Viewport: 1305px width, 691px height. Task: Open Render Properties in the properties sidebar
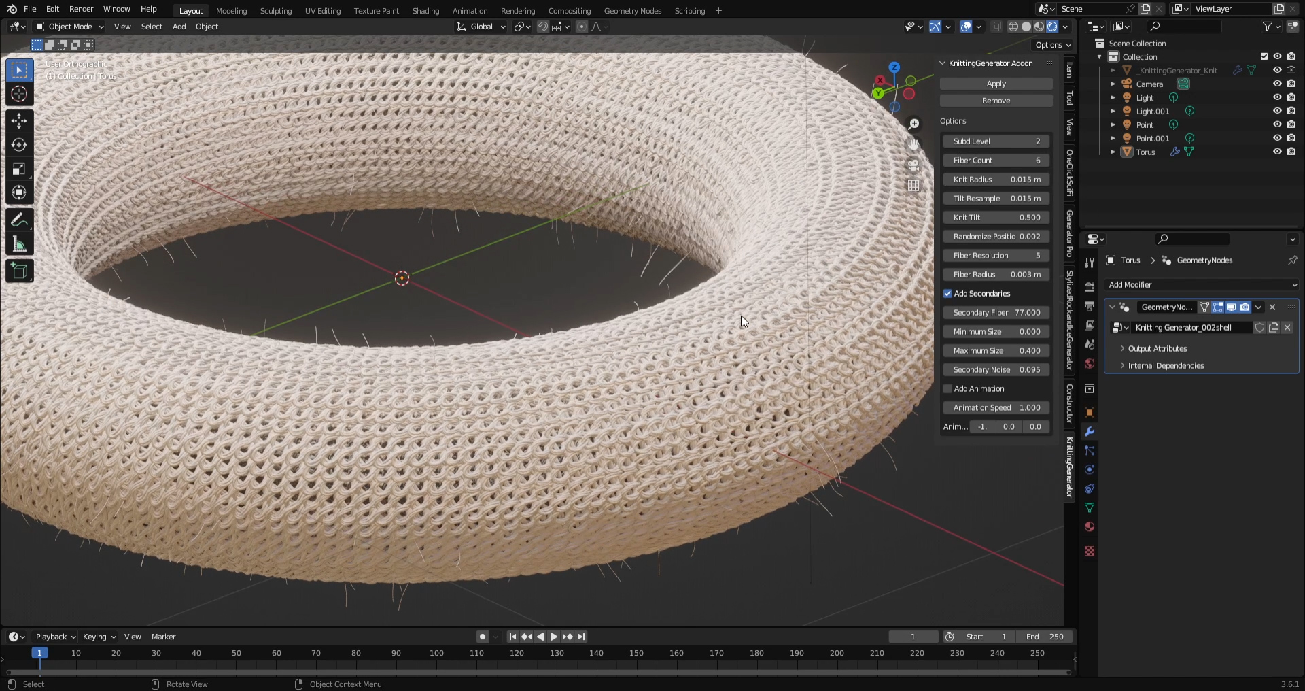click(x=1088, y=287)
